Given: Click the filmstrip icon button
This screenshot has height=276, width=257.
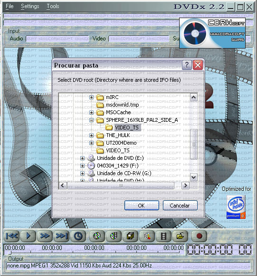Looking at the screenshot, I should tap(163, 236).
